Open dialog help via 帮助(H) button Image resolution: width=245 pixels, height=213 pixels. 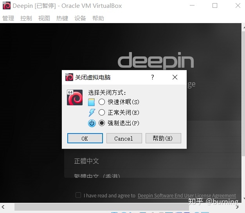coord(163,138)
